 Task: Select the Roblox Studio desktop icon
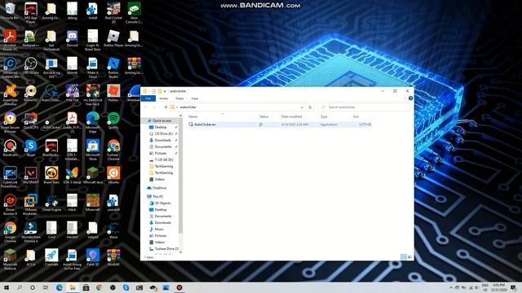point(113,68)
